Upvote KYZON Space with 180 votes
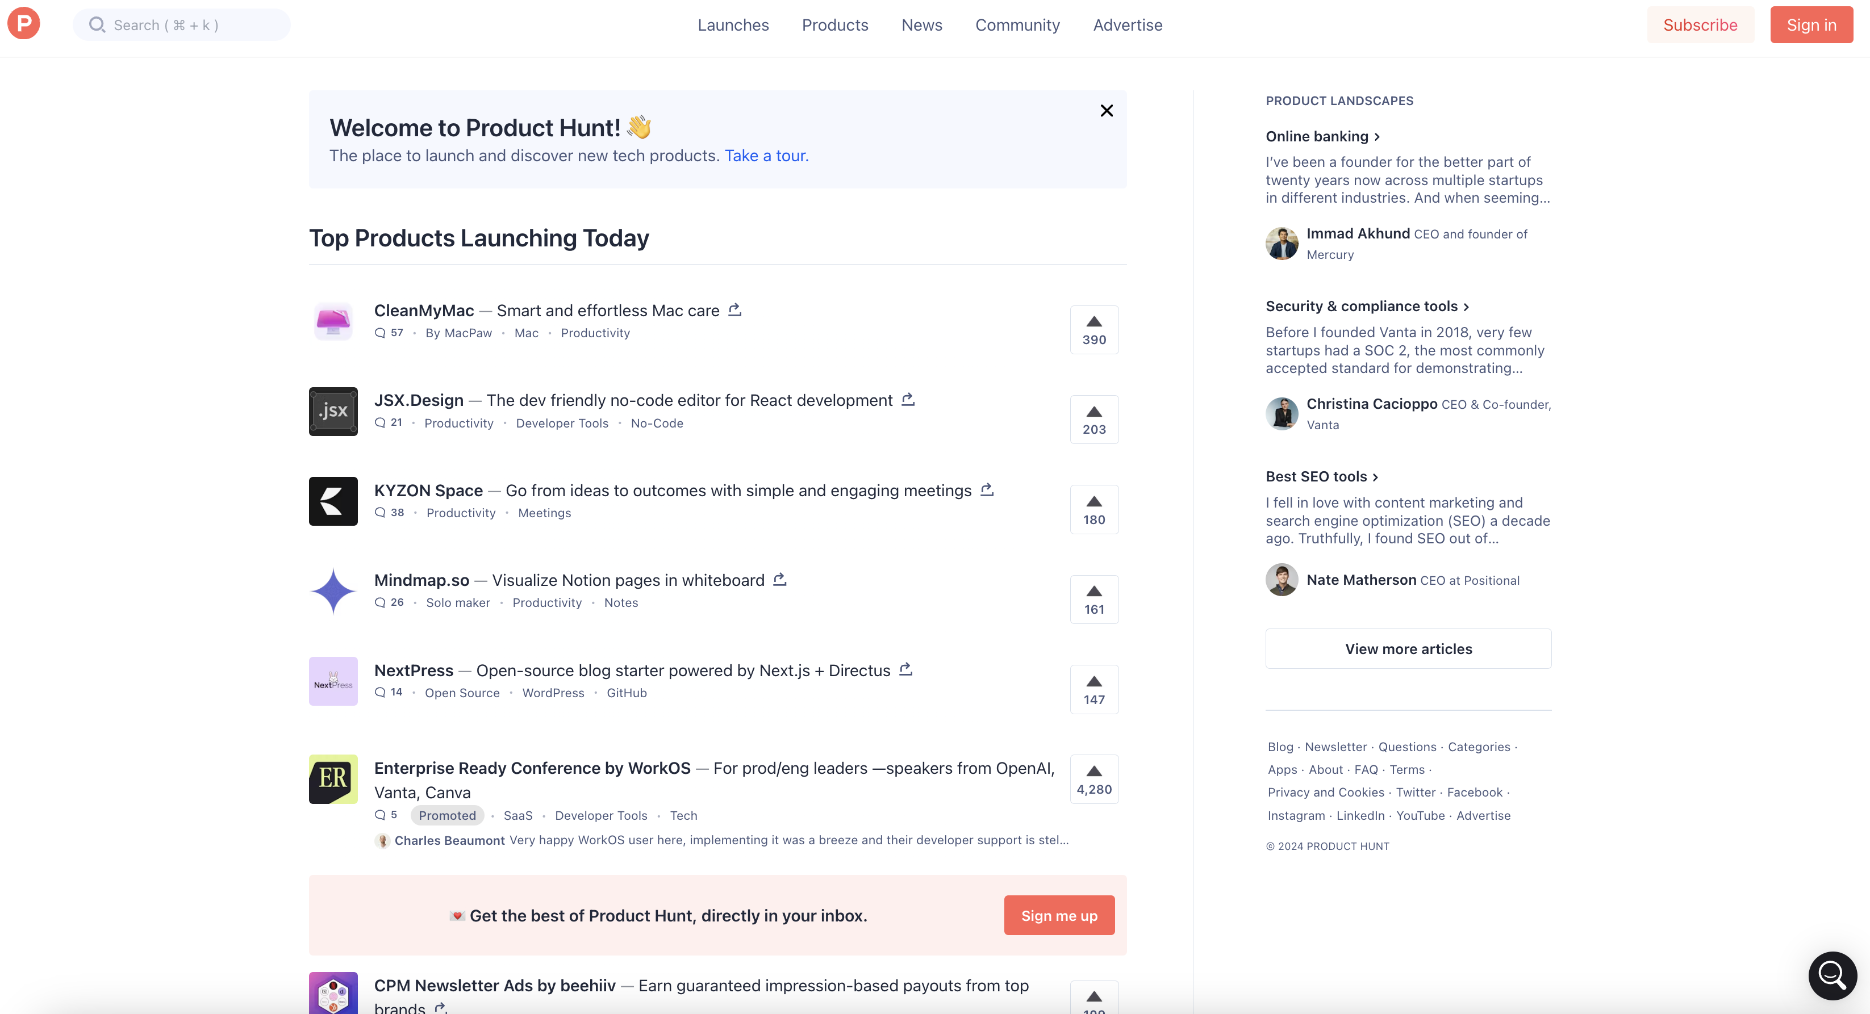 pyautogui.click(x=1094, y=510)
